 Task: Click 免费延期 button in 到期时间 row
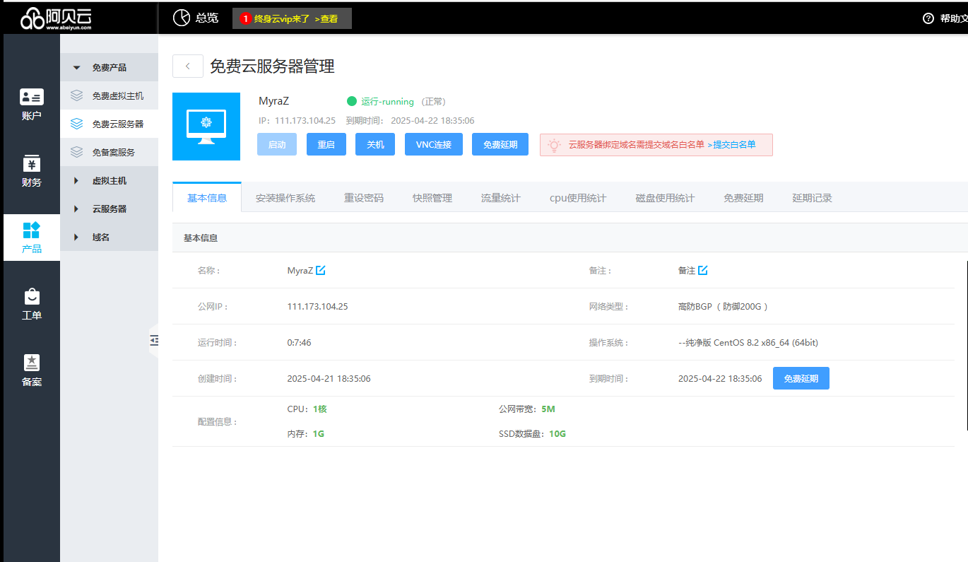[x=801, y=378]
